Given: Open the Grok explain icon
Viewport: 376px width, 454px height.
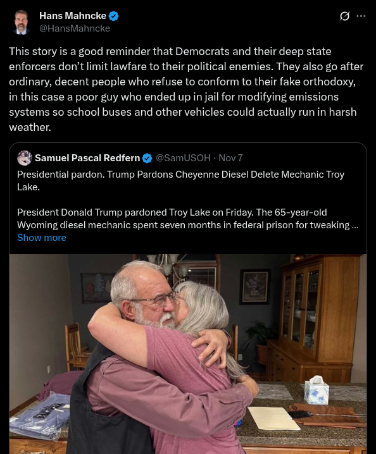Looking at the screenshot, I should pyautogui.click(x=344, y=16).
